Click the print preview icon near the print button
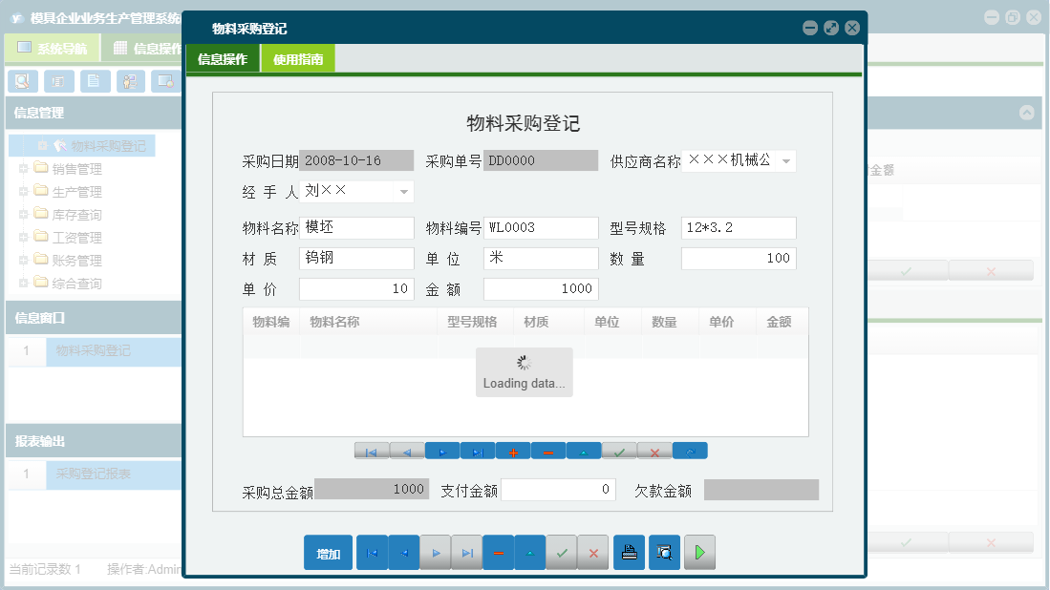Image resolution: width=1050 pixels, height=590 pixels. [x=664, y=552]
